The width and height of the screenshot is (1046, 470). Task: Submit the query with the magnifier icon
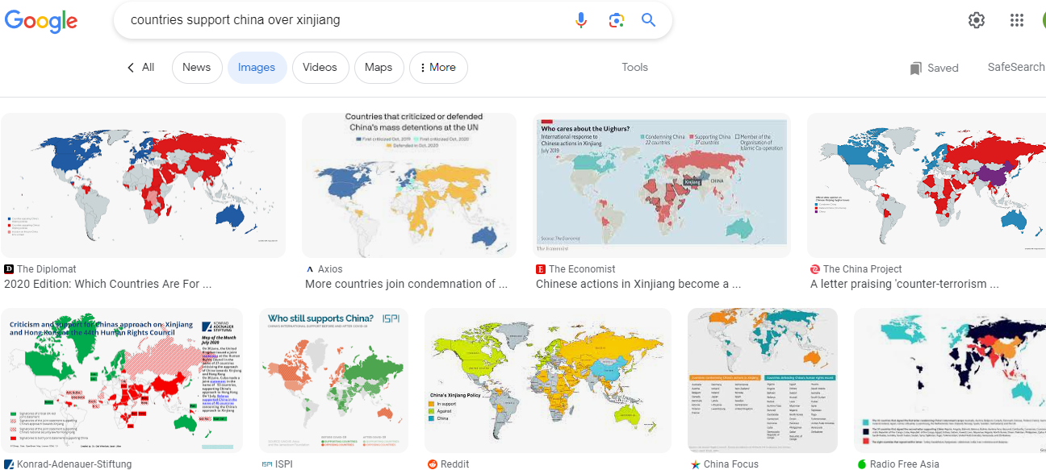[x=649, y=20]
